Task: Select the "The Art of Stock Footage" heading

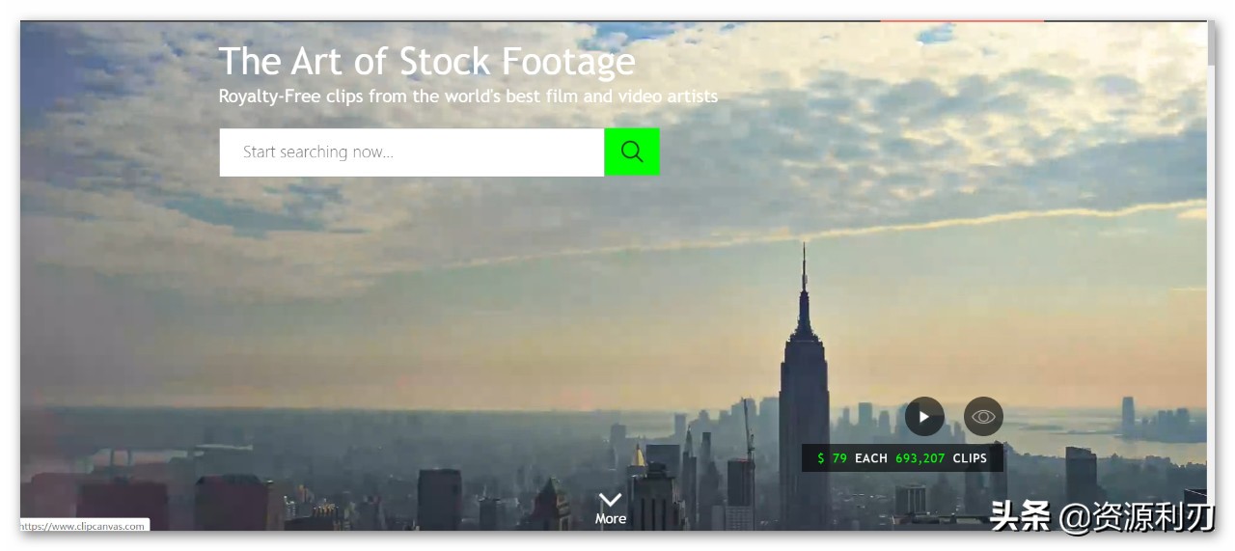Action: coord(426,62)
